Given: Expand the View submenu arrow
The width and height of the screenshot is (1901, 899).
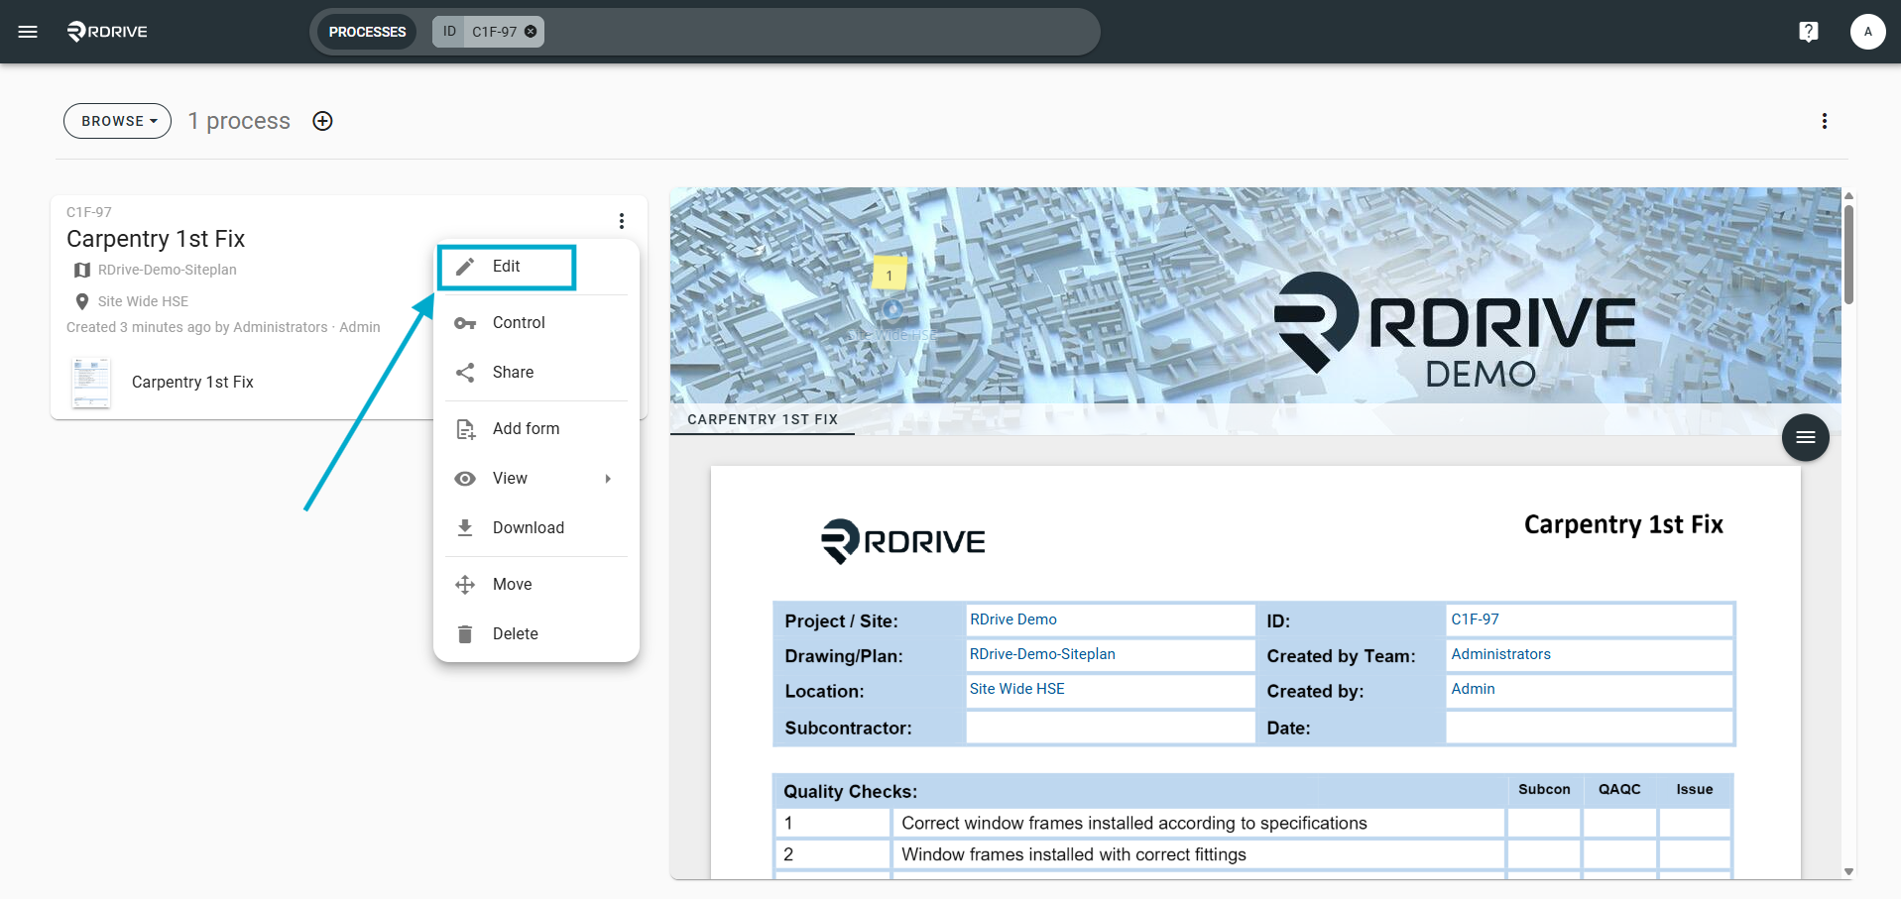Looking at the screenshot, I should pos(608,479).
